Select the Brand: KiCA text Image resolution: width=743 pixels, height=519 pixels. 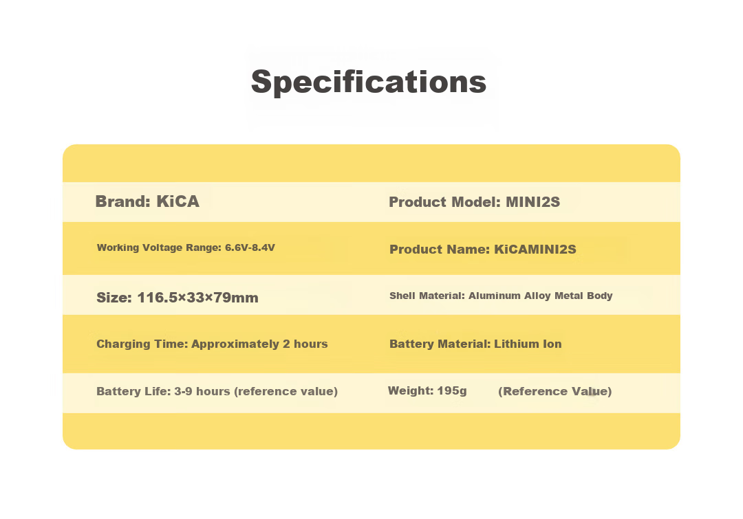147,201
